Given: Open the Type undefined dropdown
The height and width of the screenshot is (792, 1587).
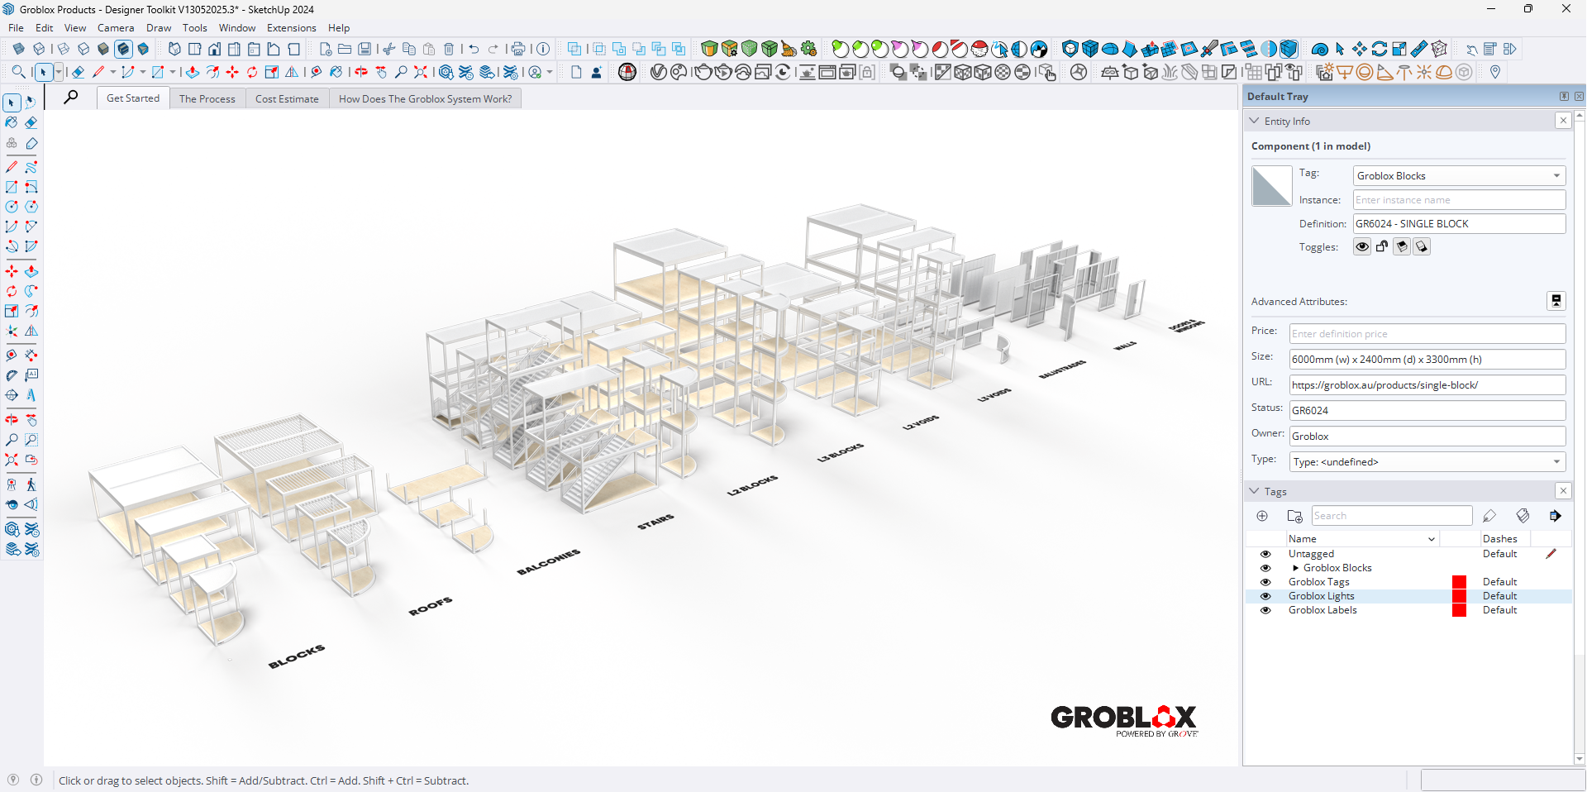Looking at the screenshot, I should (1427, 461).
